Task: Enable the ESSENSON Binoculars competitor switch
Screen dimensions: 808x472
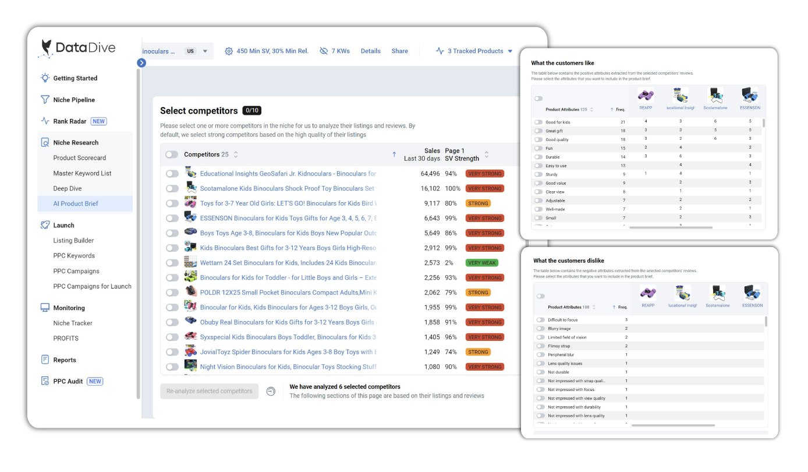Action: (172, 218)
